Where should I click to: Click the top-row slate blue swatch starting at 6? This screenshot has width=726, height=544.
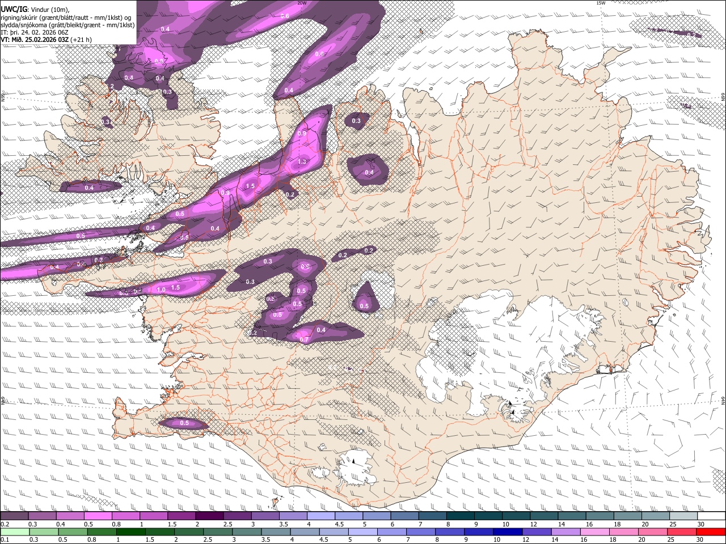[x=406, y=516]
